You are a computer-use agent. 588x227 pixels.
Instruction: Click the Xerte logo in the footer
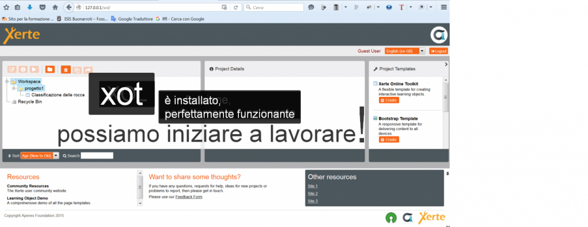pos(432,217)
